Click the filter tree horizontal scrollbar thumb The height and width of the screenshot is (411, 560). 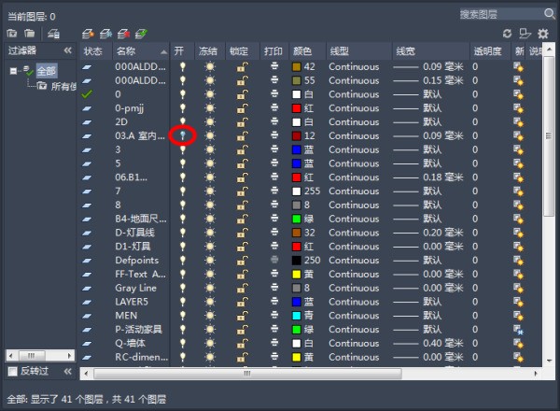[32, 356]
